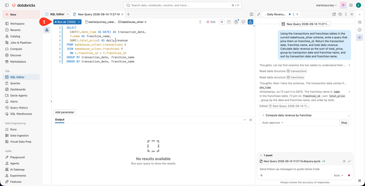
Task: Click the transactions table chip
Action: point(297,71)
